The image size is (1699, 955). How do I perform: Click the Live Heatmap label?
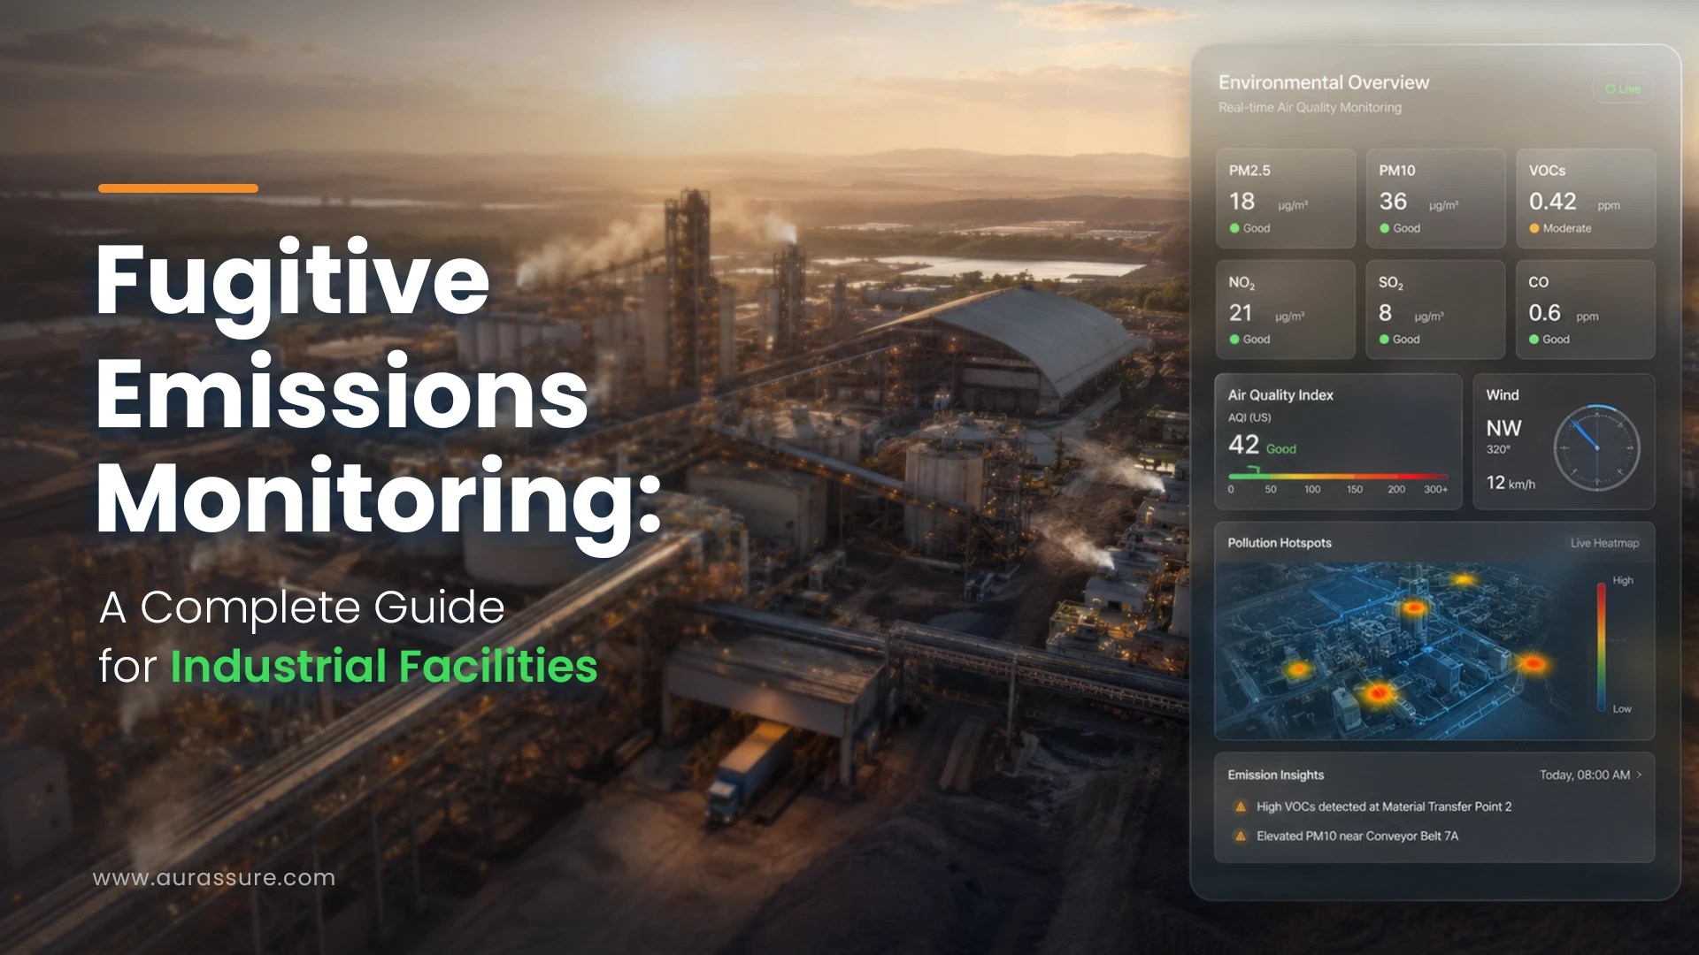(1604, 543)
